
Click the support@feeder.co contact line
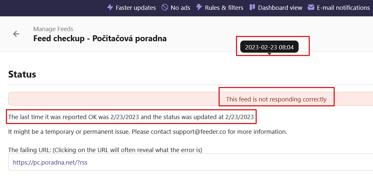(x=147, y=132)
